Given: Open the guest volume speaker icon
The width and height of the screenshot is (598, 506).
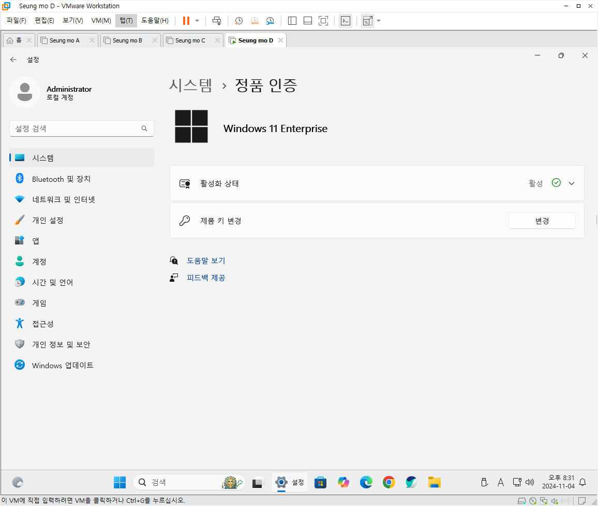Looking at the screenshot, I should click(530, 482).
